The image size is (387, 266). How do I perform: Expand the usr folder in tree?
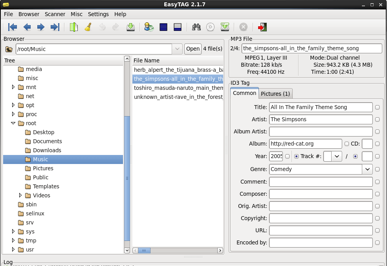13,250
